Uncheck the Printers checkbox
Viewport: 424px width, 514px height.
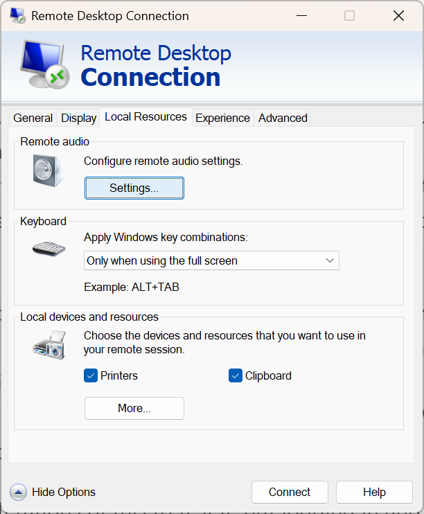pyautogui.click(x=91, y=375)
